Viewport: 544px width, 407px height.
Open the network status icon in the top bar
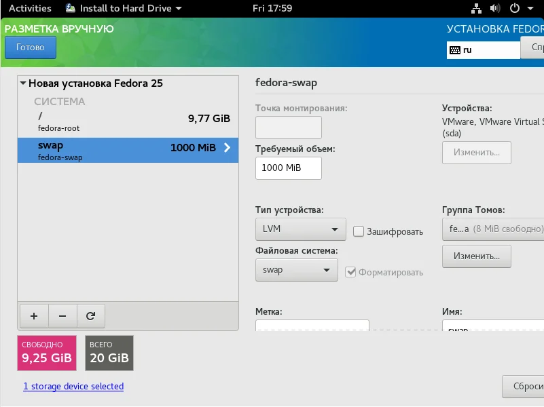click(476, 8)
